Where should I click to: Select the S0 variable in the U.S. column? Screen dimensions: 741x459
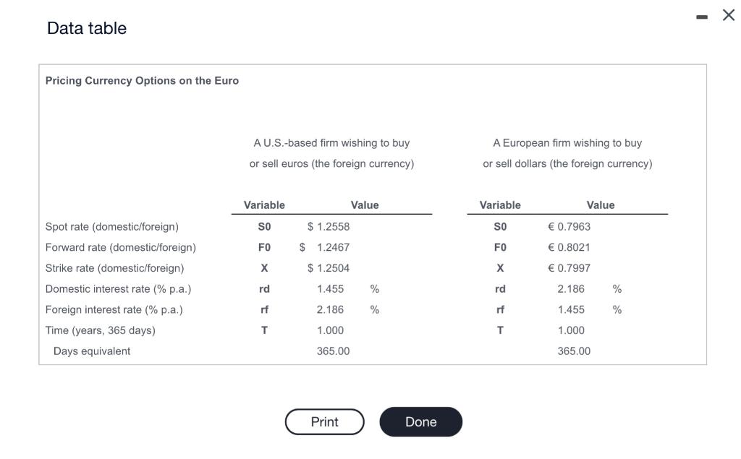(265, 226)
